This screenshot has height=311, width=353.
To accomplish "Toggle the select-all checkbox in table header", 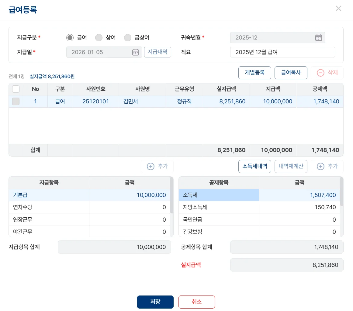I will [16, 89].
